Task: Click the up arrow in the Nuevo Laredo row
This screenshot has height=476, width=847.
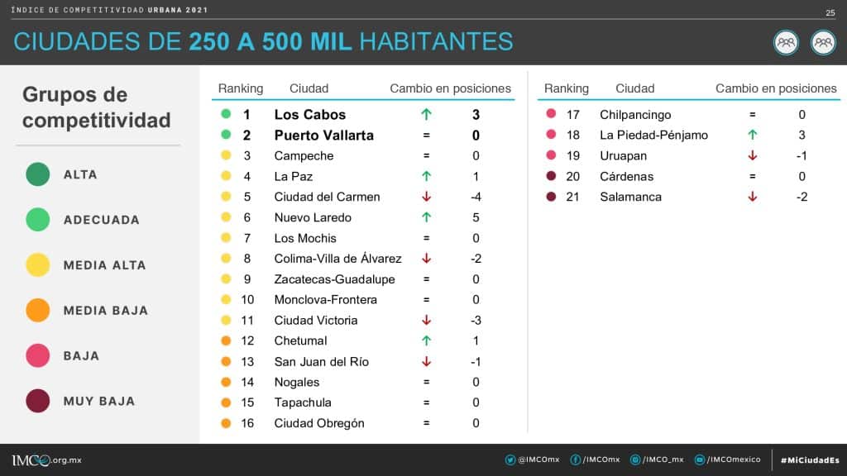Action: [426, 217]
